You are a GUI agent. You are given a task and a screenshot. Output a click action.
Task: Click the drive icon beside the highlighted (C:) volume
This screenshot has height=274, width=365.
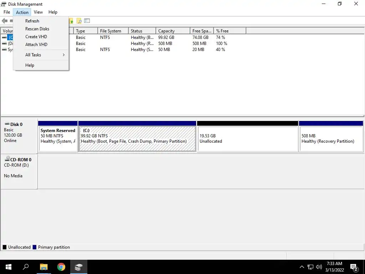(4, 37)
